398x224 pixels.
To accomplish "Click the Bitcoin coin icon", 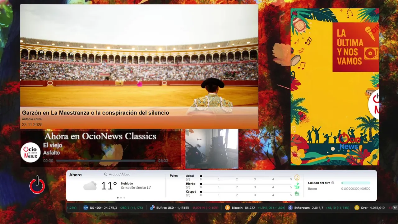I will point(228,208).
